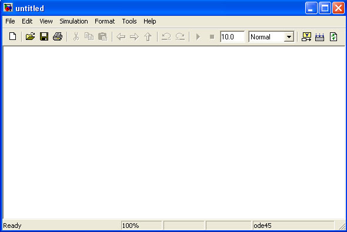The width and height of the screenshot is (347, 232).
Task: Click the update diagram refresh icon
Action: pyautogui.click(x=333, y=36)
